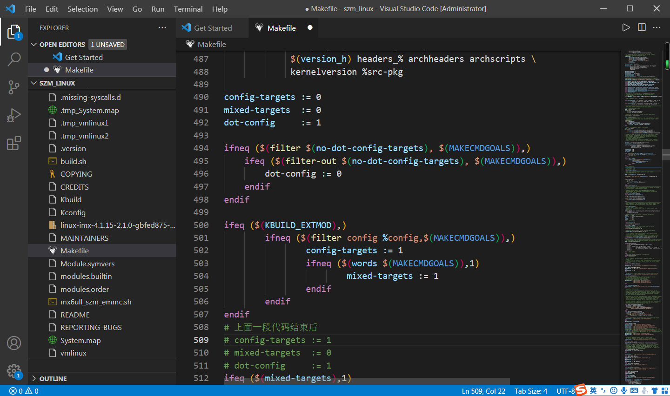Open the Edit menu
This screenshot has width=670, height=396.
(52, 9)
